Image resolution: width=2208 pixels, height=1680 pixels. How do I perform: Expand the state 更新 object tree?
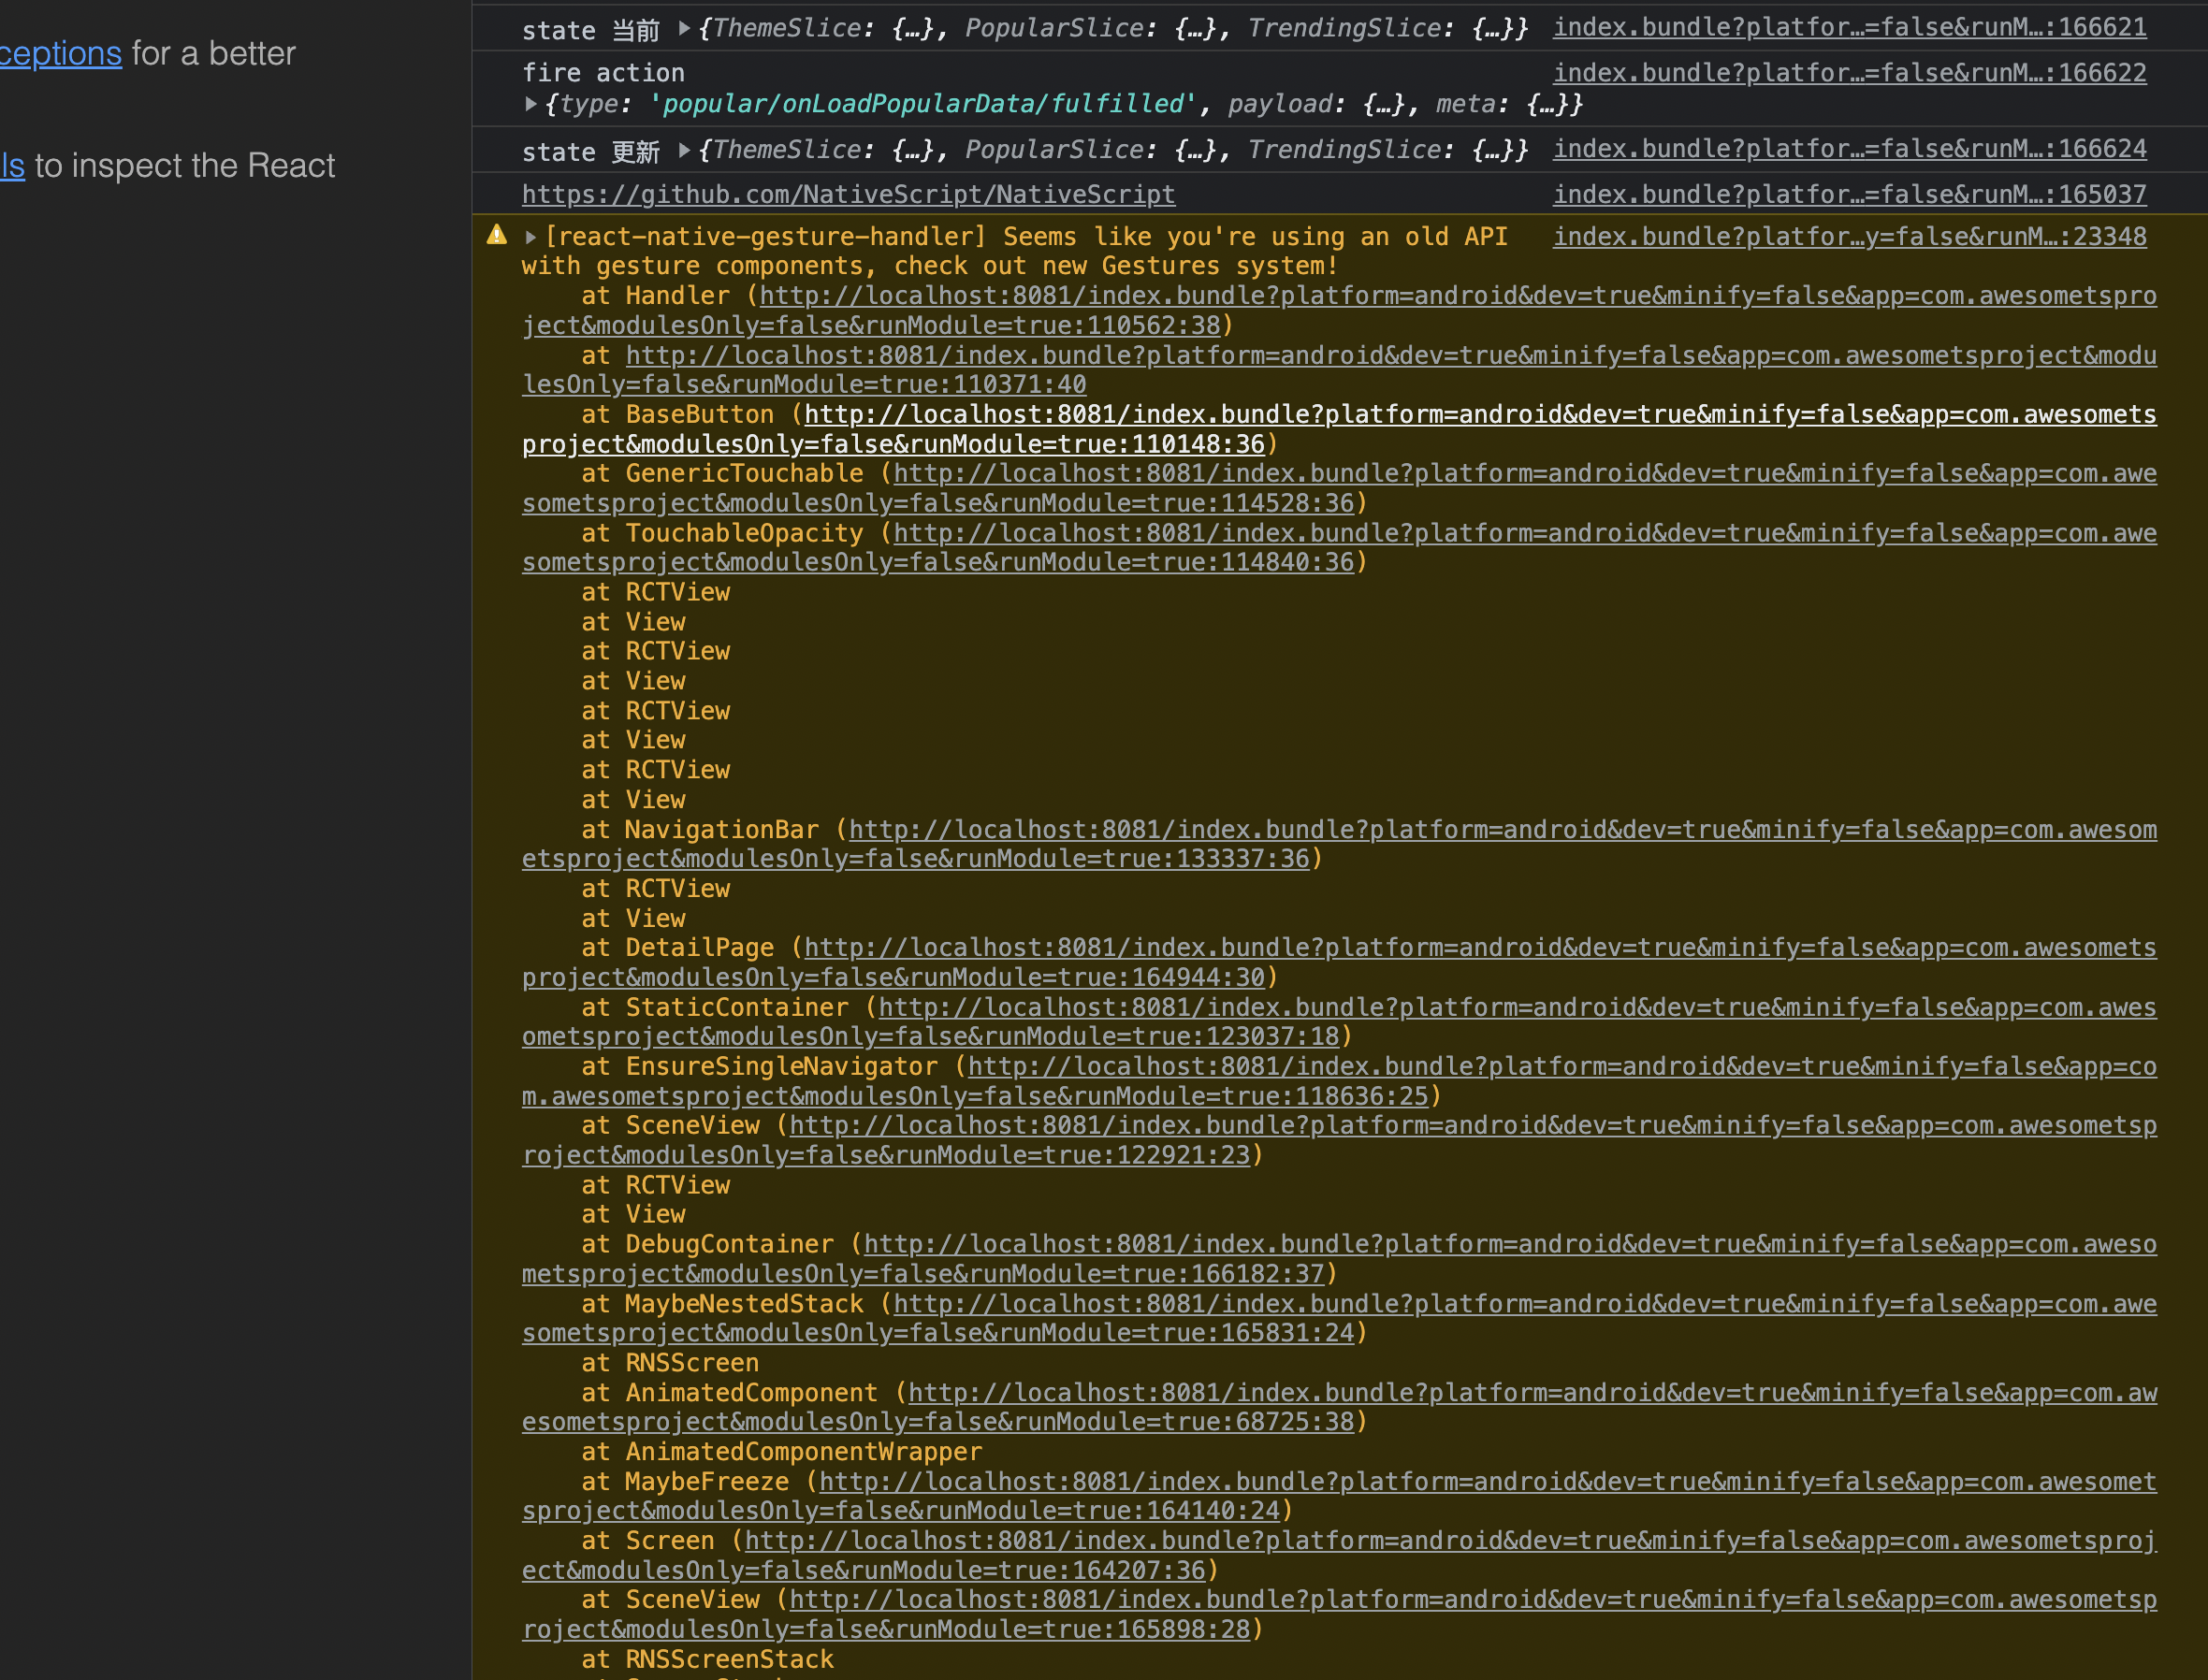(685, 150)
